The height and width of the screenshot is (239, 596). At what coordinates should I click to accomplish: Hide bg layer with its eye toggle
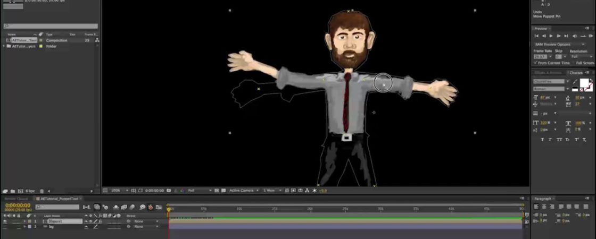[4, 226]
